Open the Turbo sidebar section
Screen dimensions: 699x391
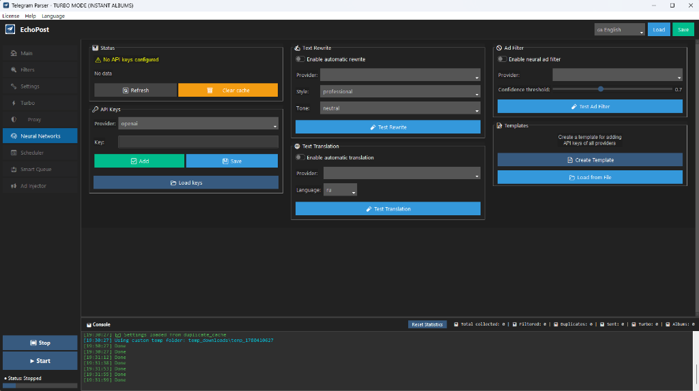click(40, 103)
